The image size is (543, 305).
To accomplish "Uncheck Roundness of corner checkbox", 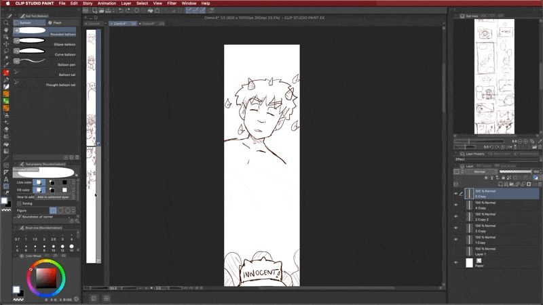I will [19, 217].
